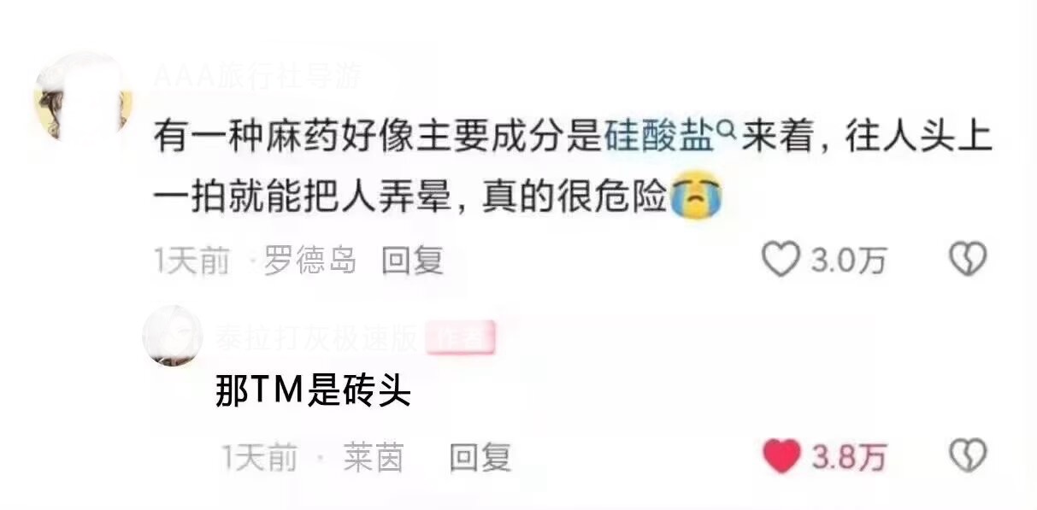Select the 莱茵 location label
The height and width of the screenshot is (510, 1037).
(x=374, y=458)
